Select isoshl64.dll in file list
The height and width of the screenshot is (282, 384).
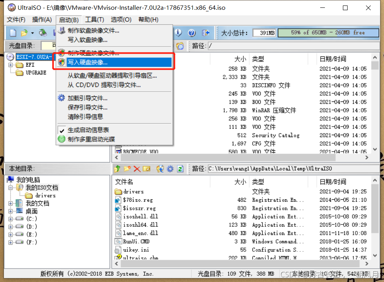tap(141, 225)
